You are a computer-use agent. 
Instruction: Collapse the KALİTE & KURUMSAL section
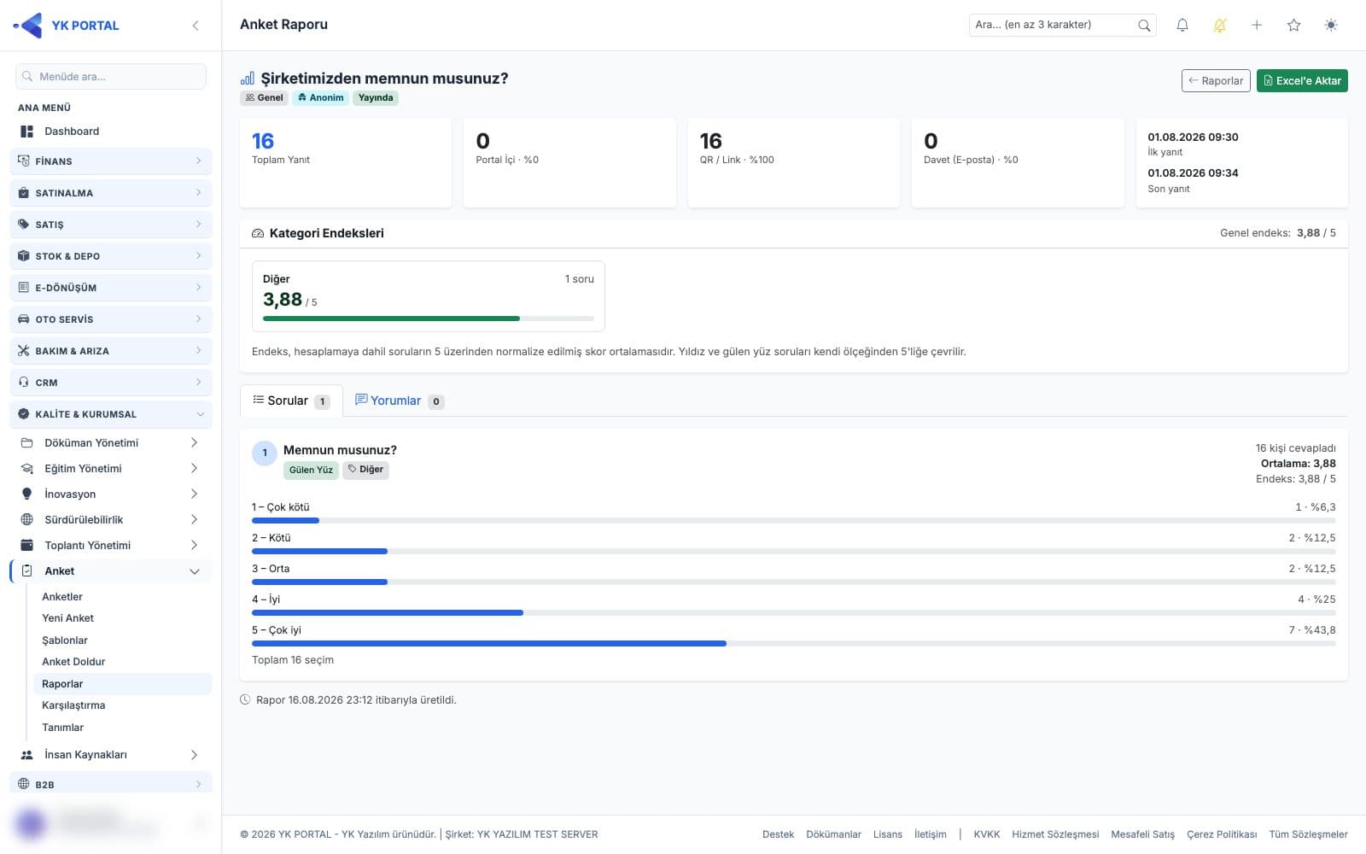[111, 414]
